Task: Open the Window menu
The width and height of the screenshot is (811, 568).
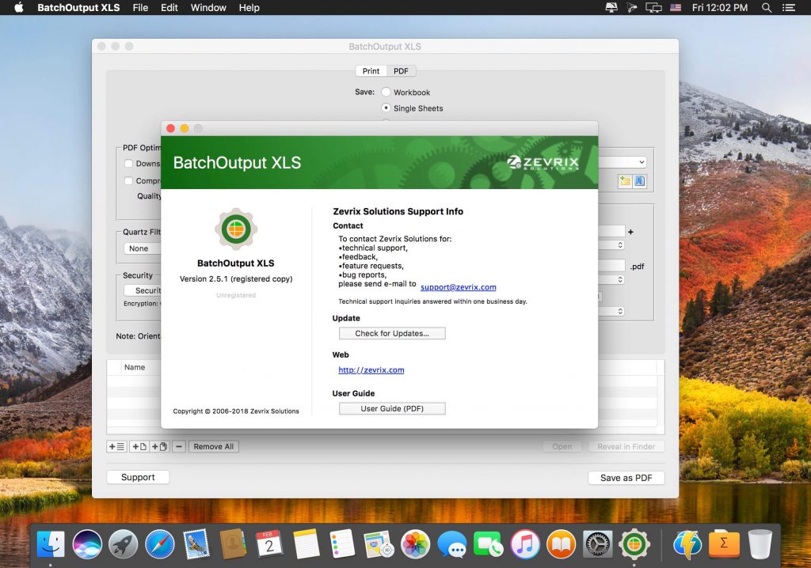Action: point(208,8)
